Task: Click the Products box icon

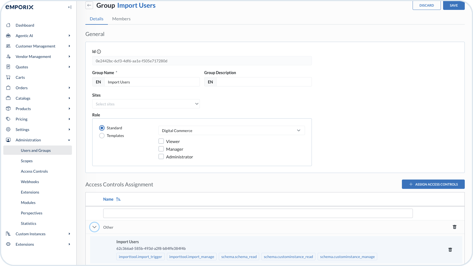Action: click(x=8, y=108)
